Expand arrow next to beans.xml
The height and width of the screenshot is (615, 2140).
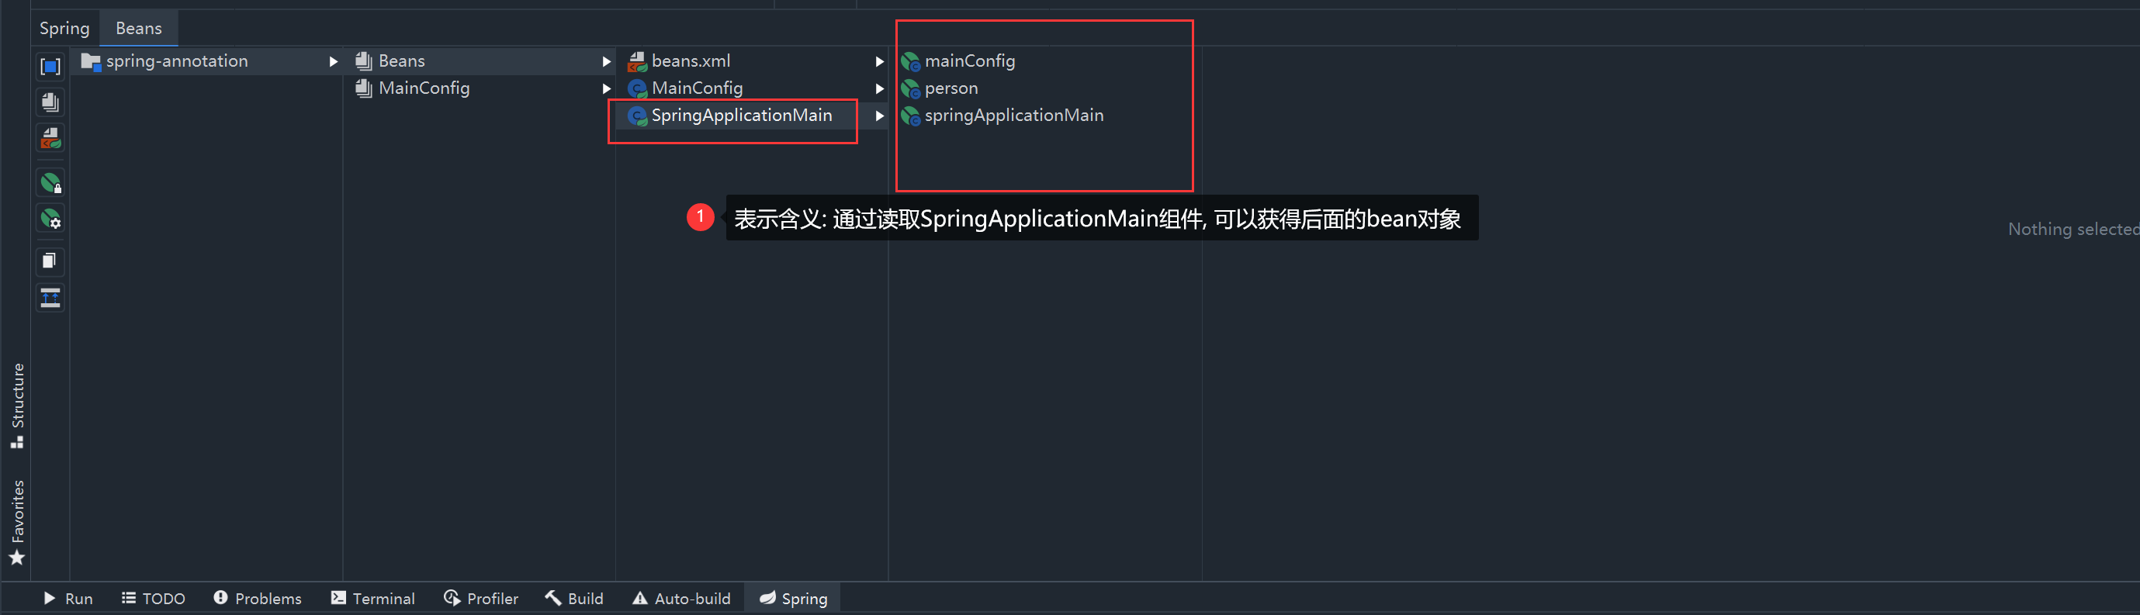880,61
